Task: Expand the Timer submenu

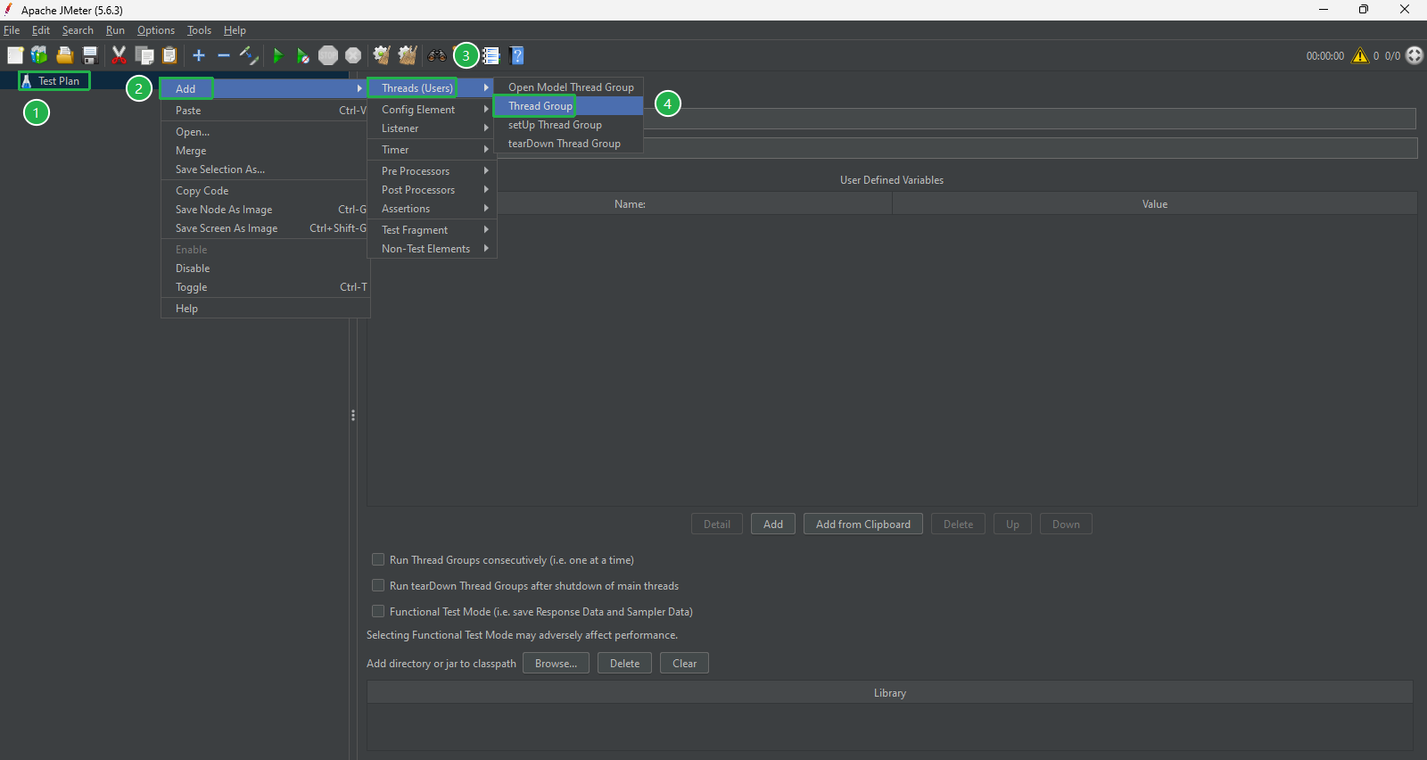Action: click(432, 149)
